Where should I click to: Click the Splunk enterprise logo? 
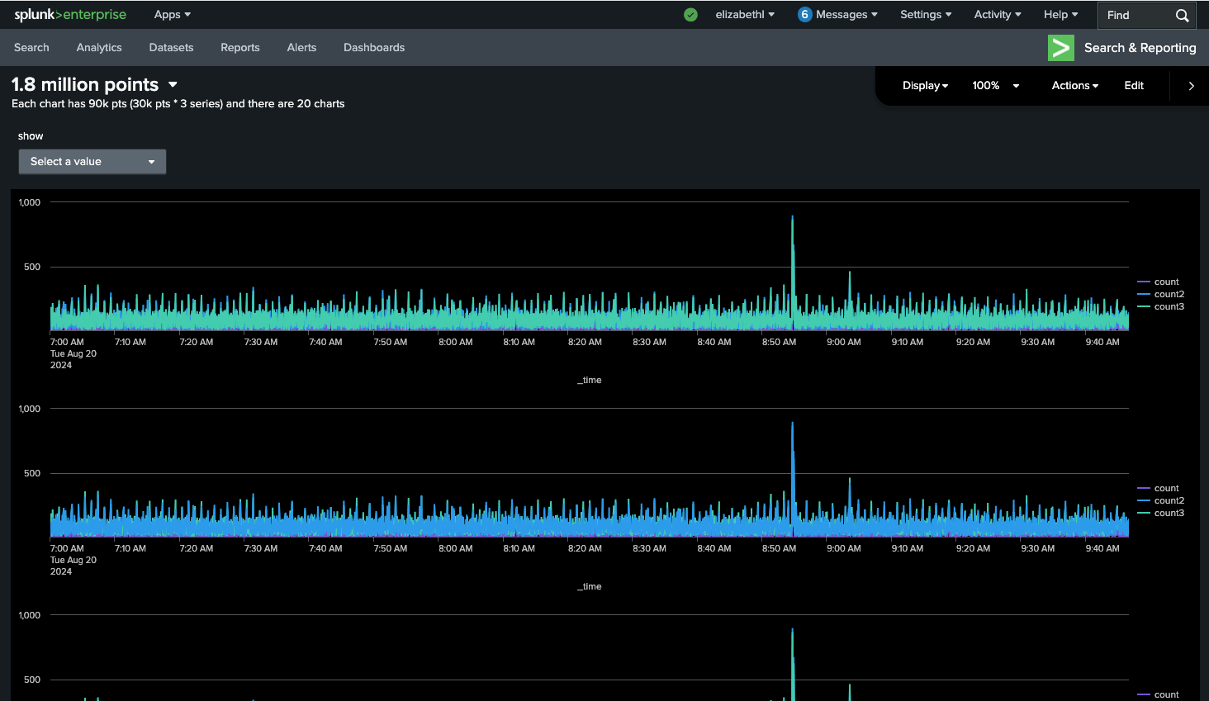[70, 15]
